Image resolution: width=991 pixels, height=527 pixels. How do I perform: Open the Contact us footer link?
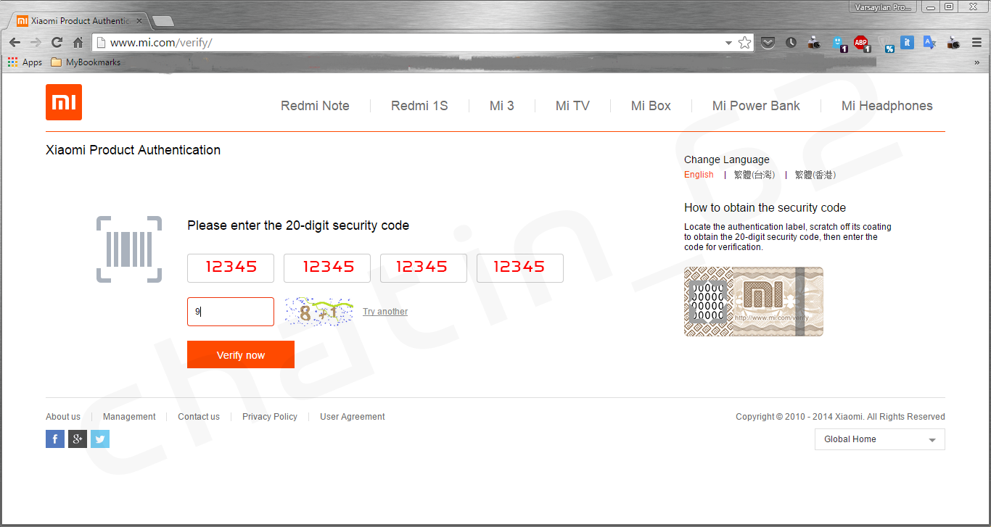pos(199,417)
